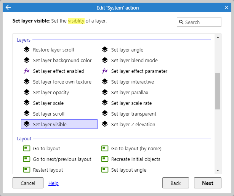
Task: Choose Recreate initial objects text
Action: 136,159
